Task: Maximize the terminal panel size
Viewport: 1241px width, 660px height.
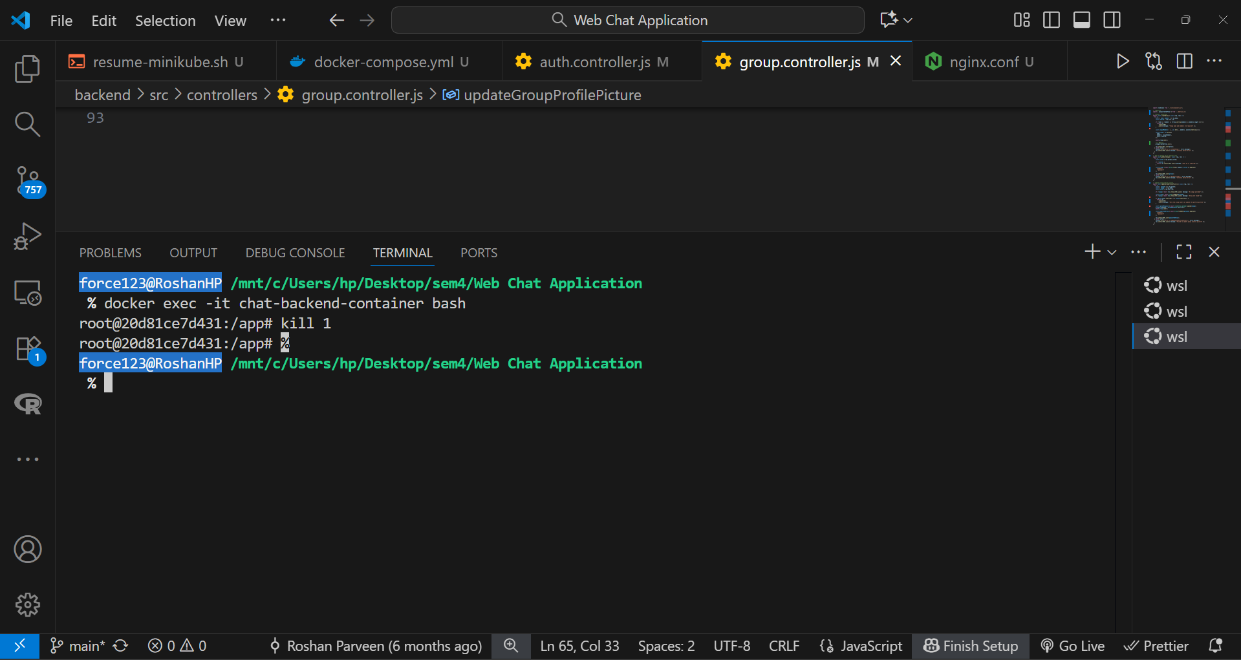Action: point(1183,251)
